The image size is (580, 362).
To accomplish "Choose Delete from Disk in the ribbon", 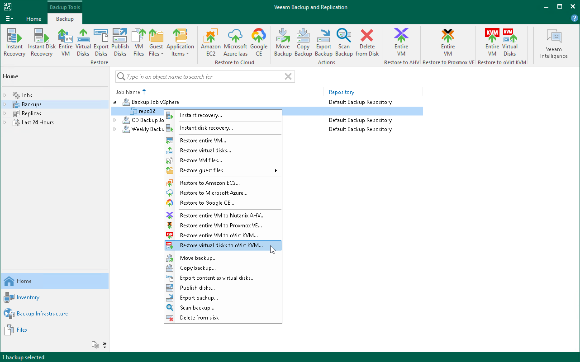I will tap(367, 42).
